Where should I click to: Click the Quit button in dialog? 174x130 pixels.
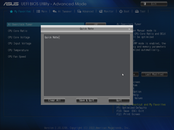click(119, 100)
